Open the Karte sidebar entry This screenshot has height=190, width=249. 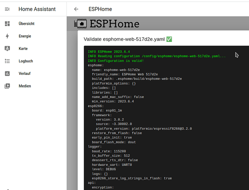click(33, 49)
